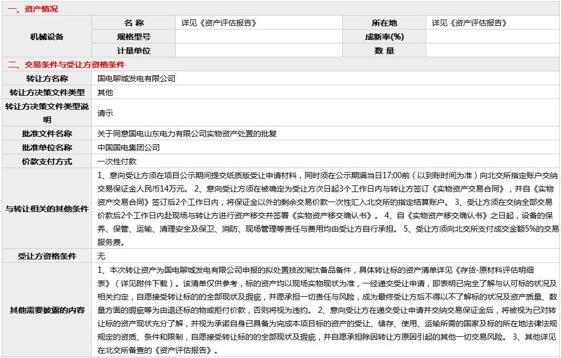Click the empty 成新率(%) value cell
The image size is (561, 358).
pos(493,37)
